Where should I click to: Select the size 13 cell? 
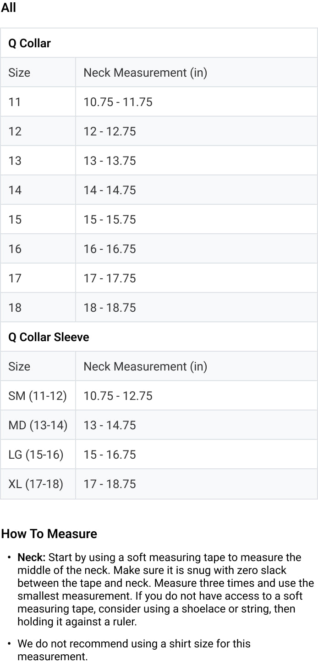(15, 161)
